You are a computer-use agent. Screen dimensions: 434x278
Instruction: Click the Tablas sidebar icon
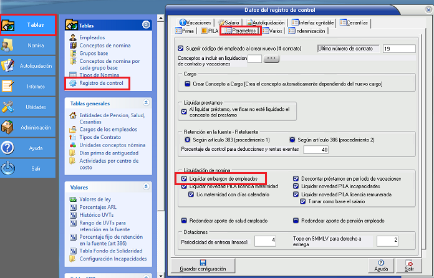click(9, 25)
